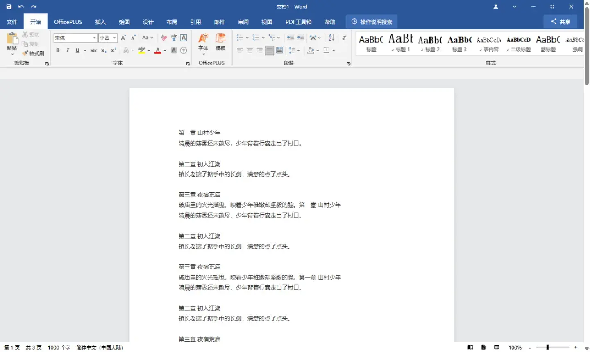Click the 共享 share button
590x352 pixels.
(x=560, y=22)
